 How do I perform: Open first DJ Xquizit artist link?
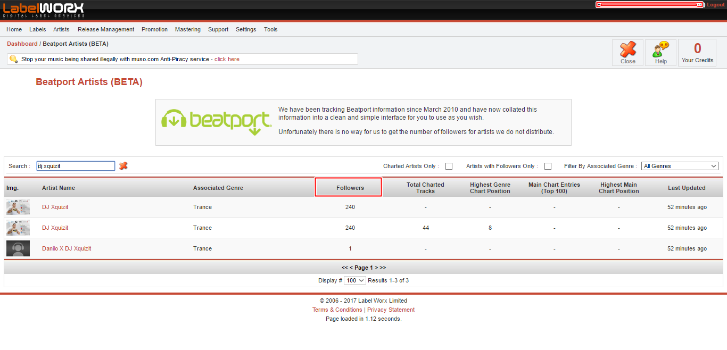click(x=55, y=207)
